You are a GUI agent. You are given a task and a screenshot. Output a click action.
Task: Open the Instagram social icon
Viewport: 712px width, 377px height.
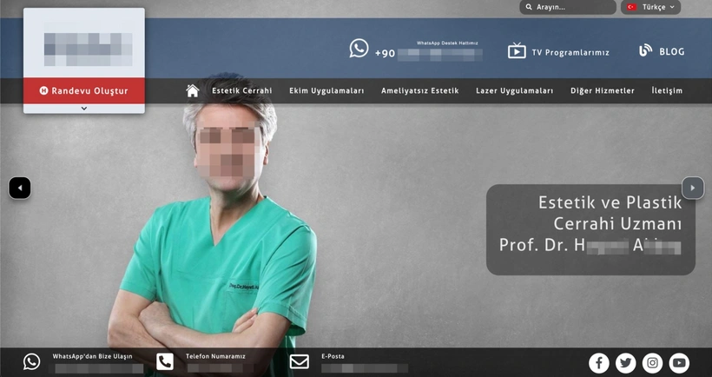[652, 363]
